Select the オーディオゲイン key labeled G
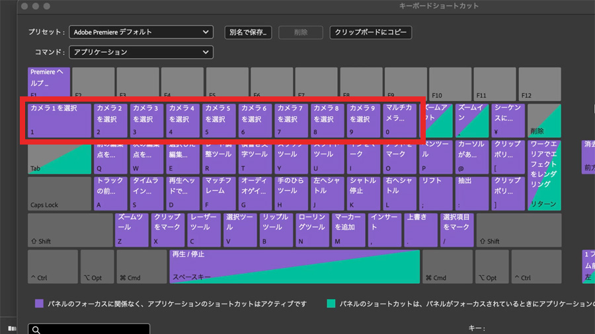Image resolution: width=595 pixels, height=334 pixels. tap(255, 193)
